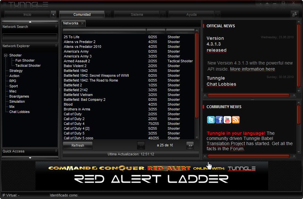Select the Brothers in Arms network
This screenshot has width=303, height=199.
coord(129,109)
